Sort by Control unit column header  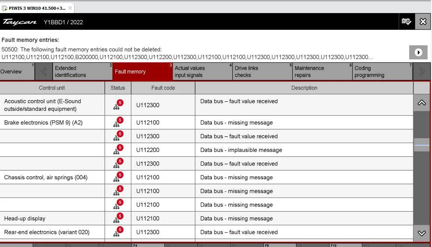(x=52, y=88)
